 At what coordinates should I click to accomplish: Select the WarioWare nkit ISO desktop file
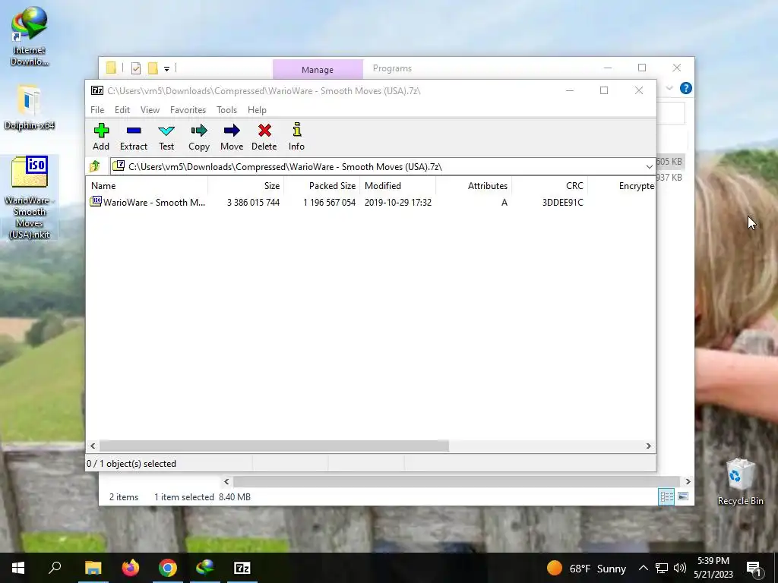[30, 197]
